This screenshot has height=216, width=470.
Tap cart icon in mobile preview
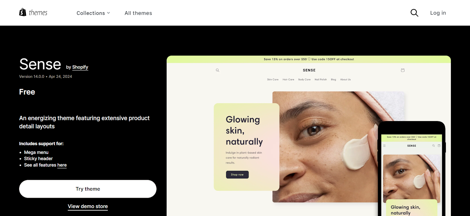(439, 146)
